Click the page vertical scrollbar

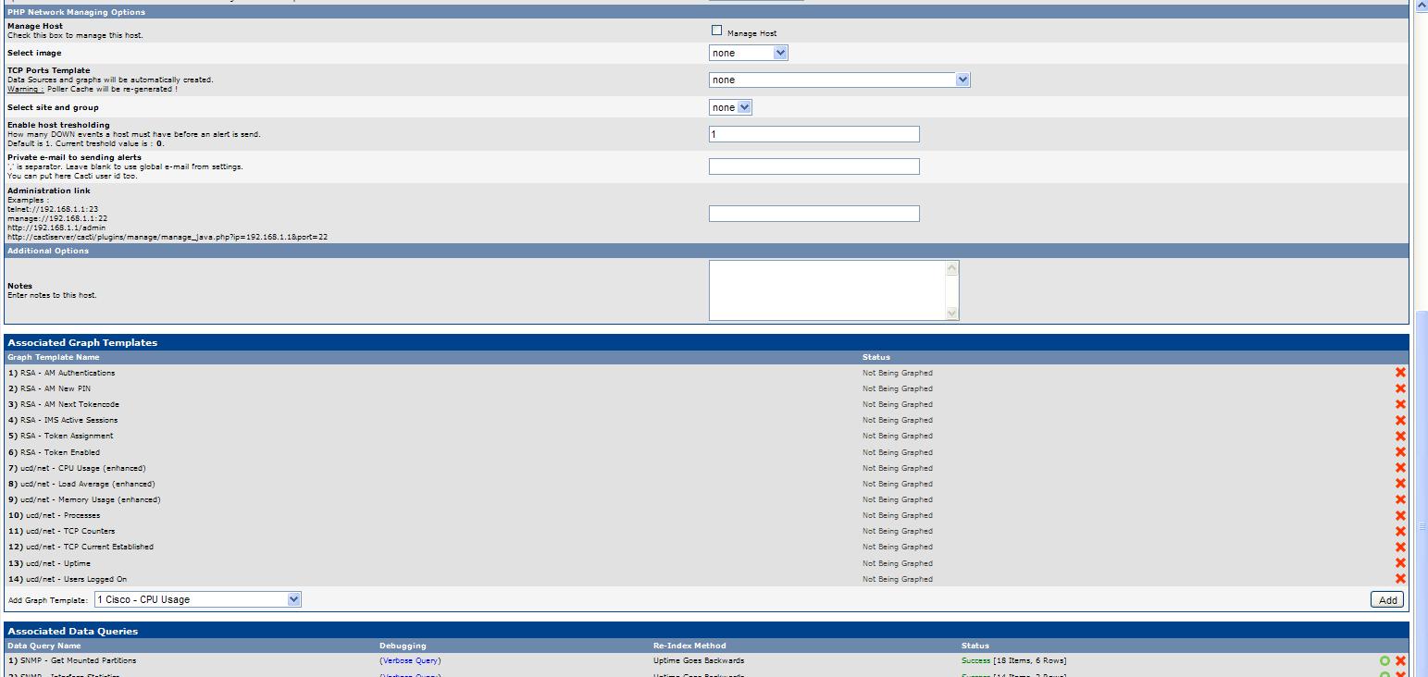coord(1421,338)
